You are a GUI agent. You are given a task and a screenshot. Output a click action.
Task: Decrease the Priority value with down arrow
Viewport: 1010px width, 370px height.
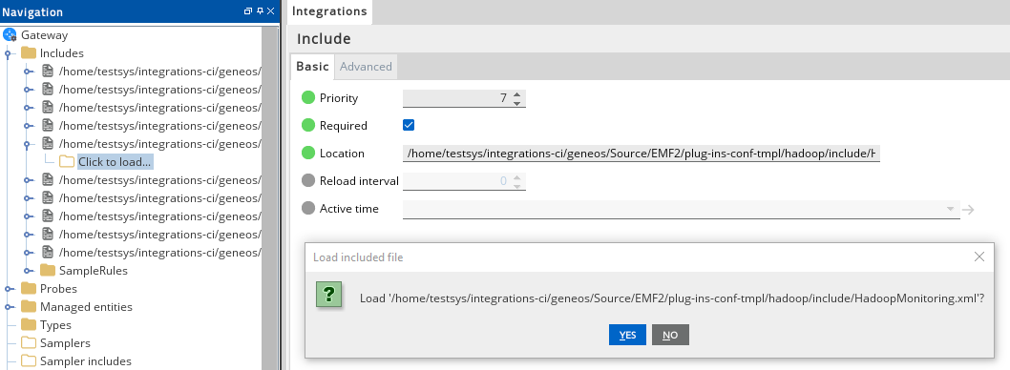click(516, 102)
